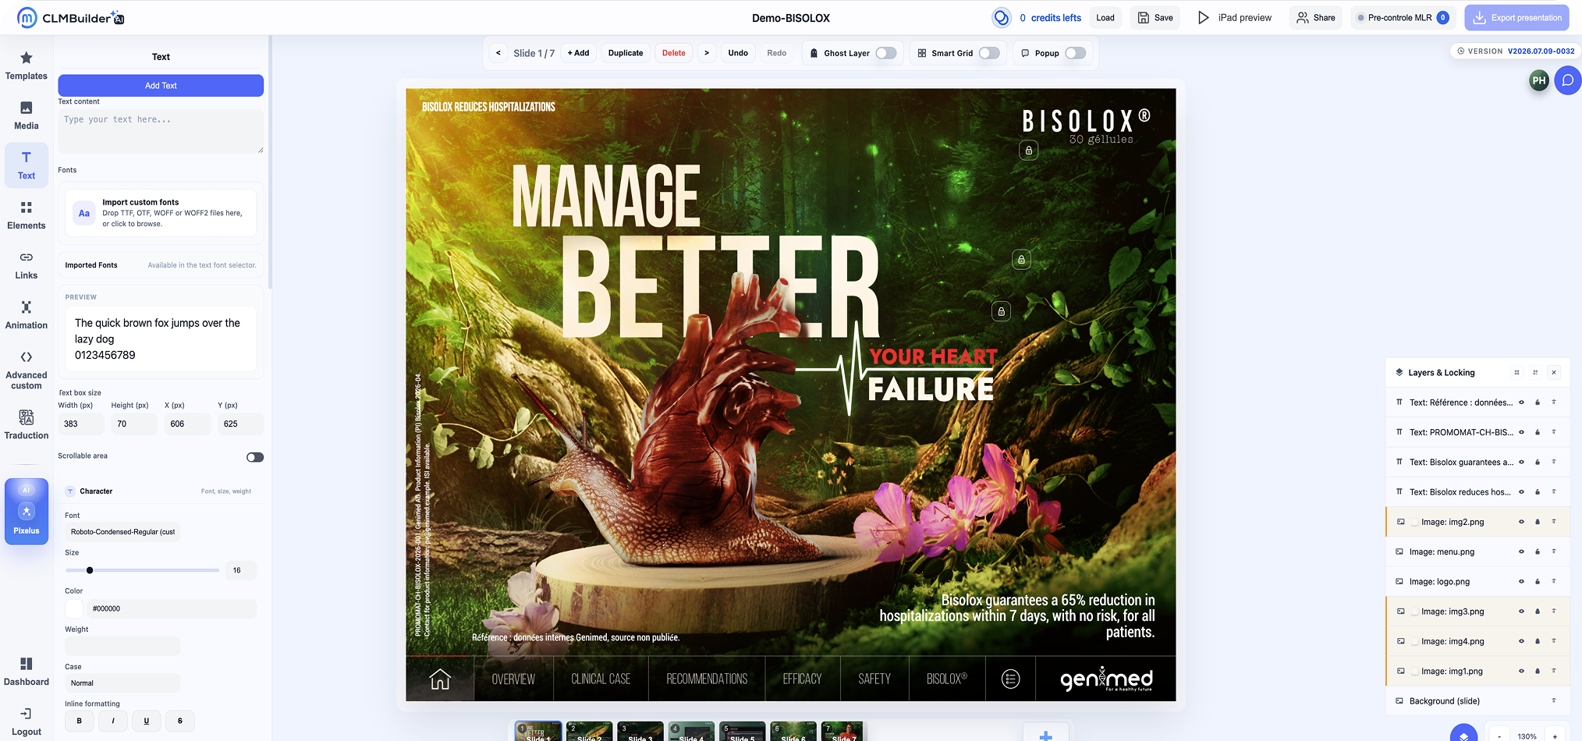The height and width of the screenshot is (741, 1582).
Task: Open the Case dropdown set to Normal
Action: [x=122, y=683]
